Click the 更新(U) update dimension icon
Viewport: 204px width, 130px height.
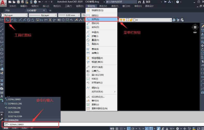88,105
